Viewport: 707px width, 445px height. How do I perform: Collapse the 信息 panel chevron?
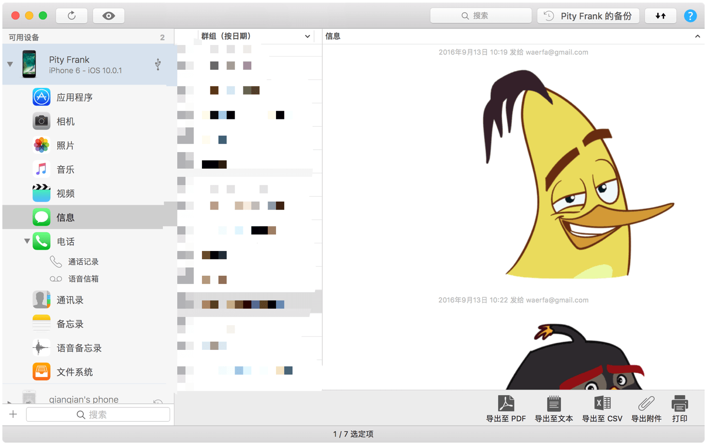tap(697, 36)
